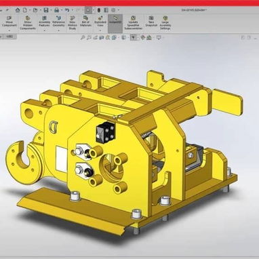Expand the Move Component dropdown arrow
This screenshot has width=259, height=259.
[x=9, y=31]
